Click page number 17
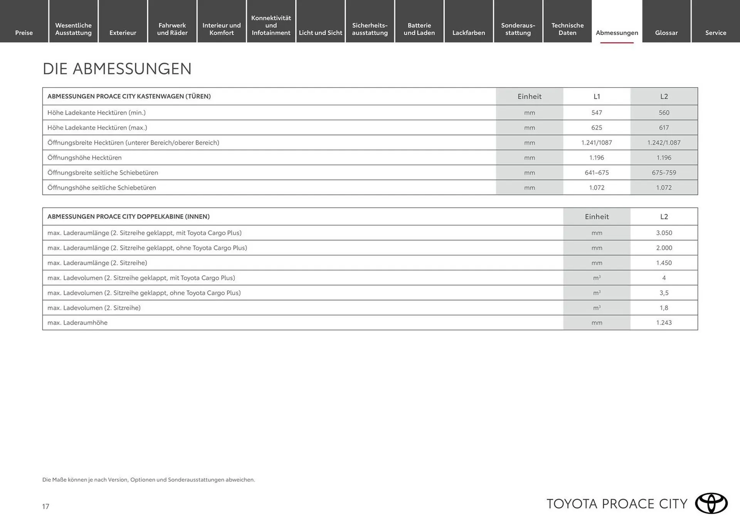 click(46, 507)
